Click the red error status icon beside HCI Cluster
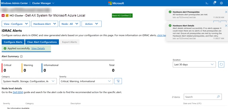Screen dimensions: 228x109 [3, 16]
